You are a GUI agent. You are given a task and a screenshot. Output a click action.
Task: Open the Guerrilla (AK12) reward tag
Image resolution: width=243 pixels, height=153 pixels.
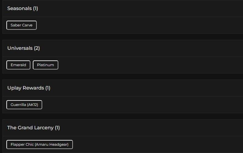(24, 105)
